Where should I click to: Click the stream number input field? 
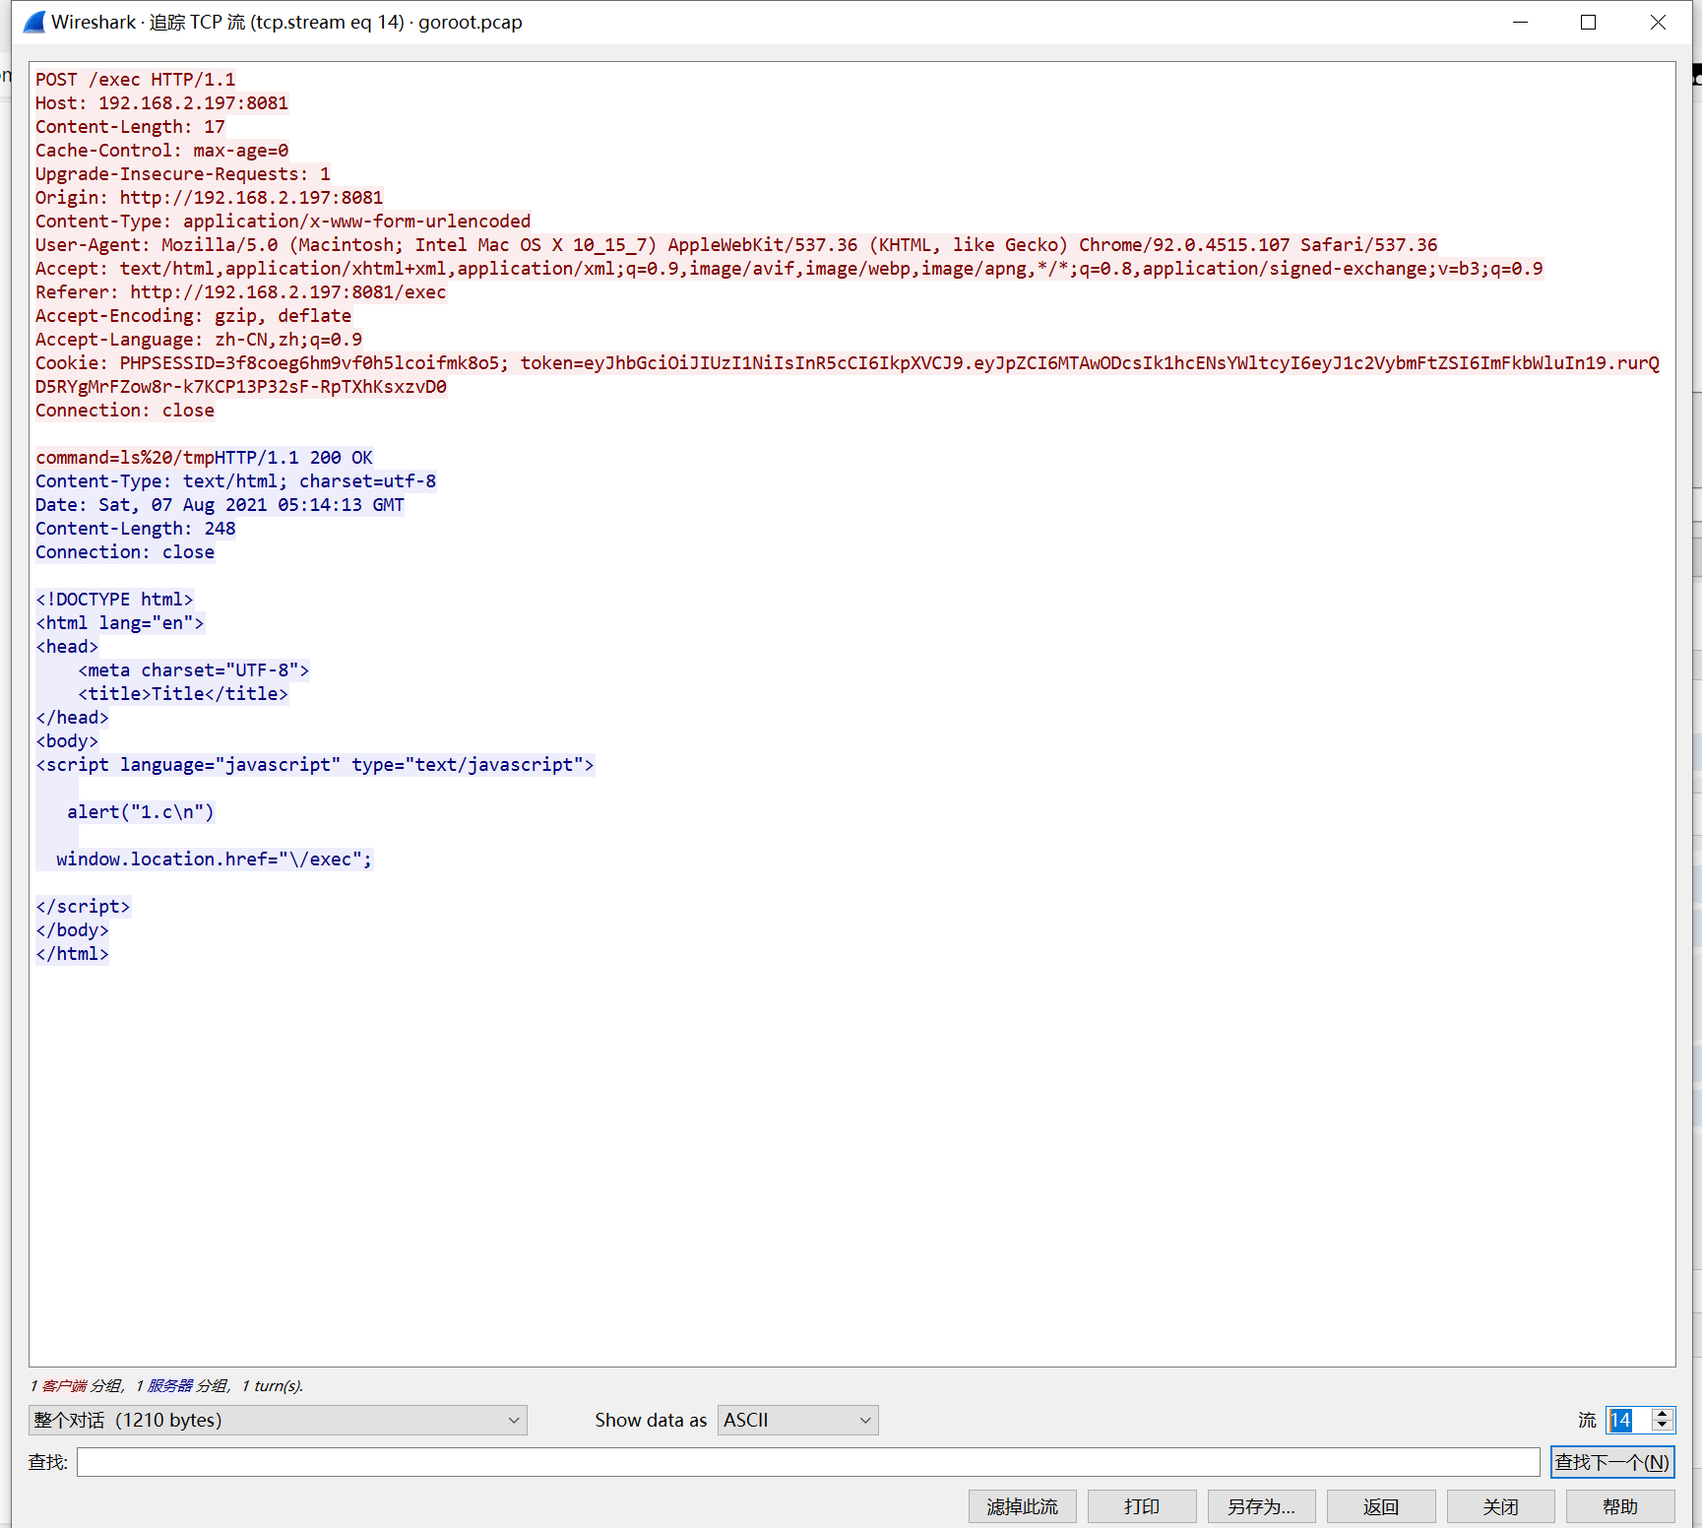[x=1628, y=1420]
